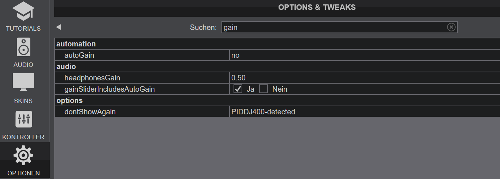This screenshot has height=179, width=500.
Task: Open the Kontroller mixer sliders icon
Action: [24, 119]
